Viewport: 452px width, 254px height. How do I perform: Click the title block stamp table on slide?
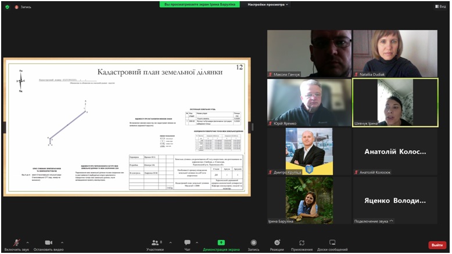pos(186,172)
